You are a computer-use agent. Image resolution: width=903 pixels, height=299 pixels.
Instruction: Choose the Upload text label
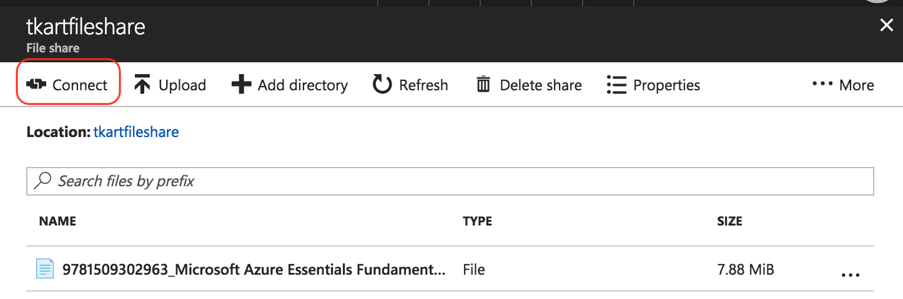click(x=182, y=85)
